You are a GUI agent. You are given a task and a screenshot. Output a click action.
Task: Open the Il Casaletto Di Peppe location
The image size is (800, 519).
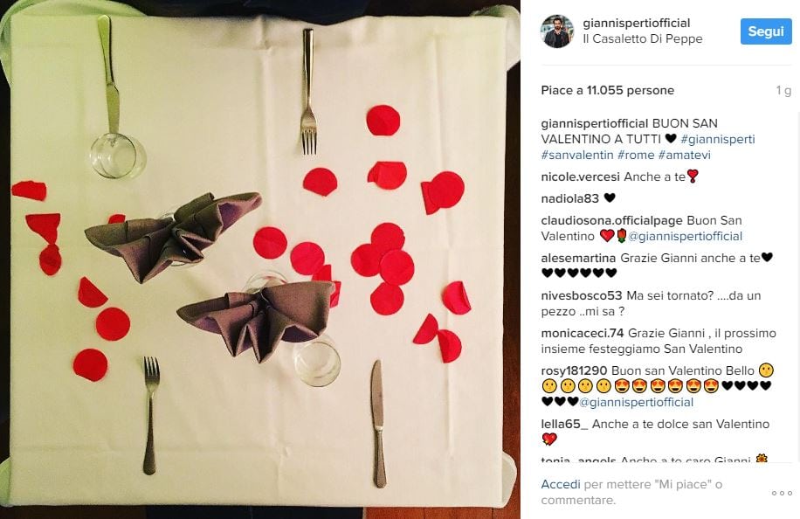[x=642, y=38]
